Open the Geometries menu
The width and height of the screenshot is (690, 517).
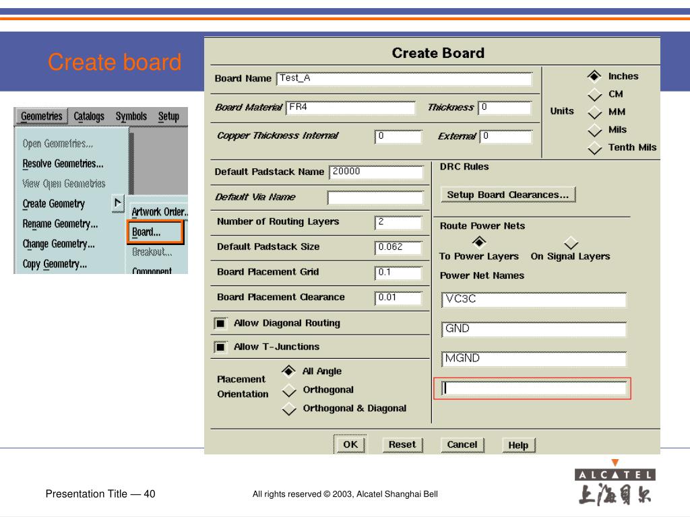coord(42,116)
